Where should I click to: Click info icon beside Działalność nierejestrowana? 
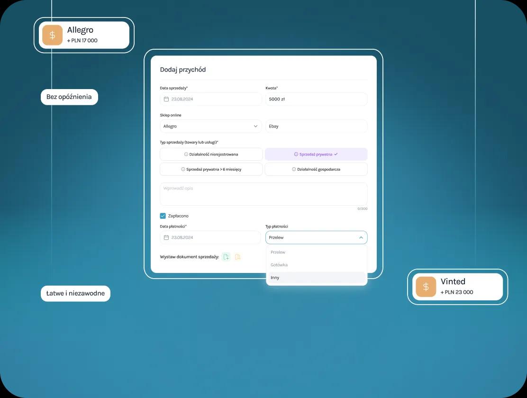coord(186,154)
